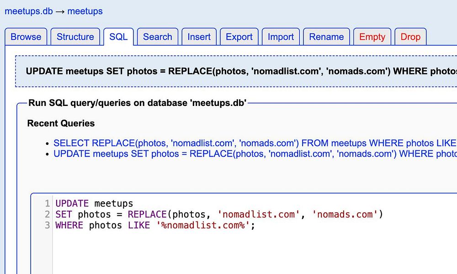Place cursor on the 'UPDATE meetups' editor line

pyautogui.click(x=94, y=203)
